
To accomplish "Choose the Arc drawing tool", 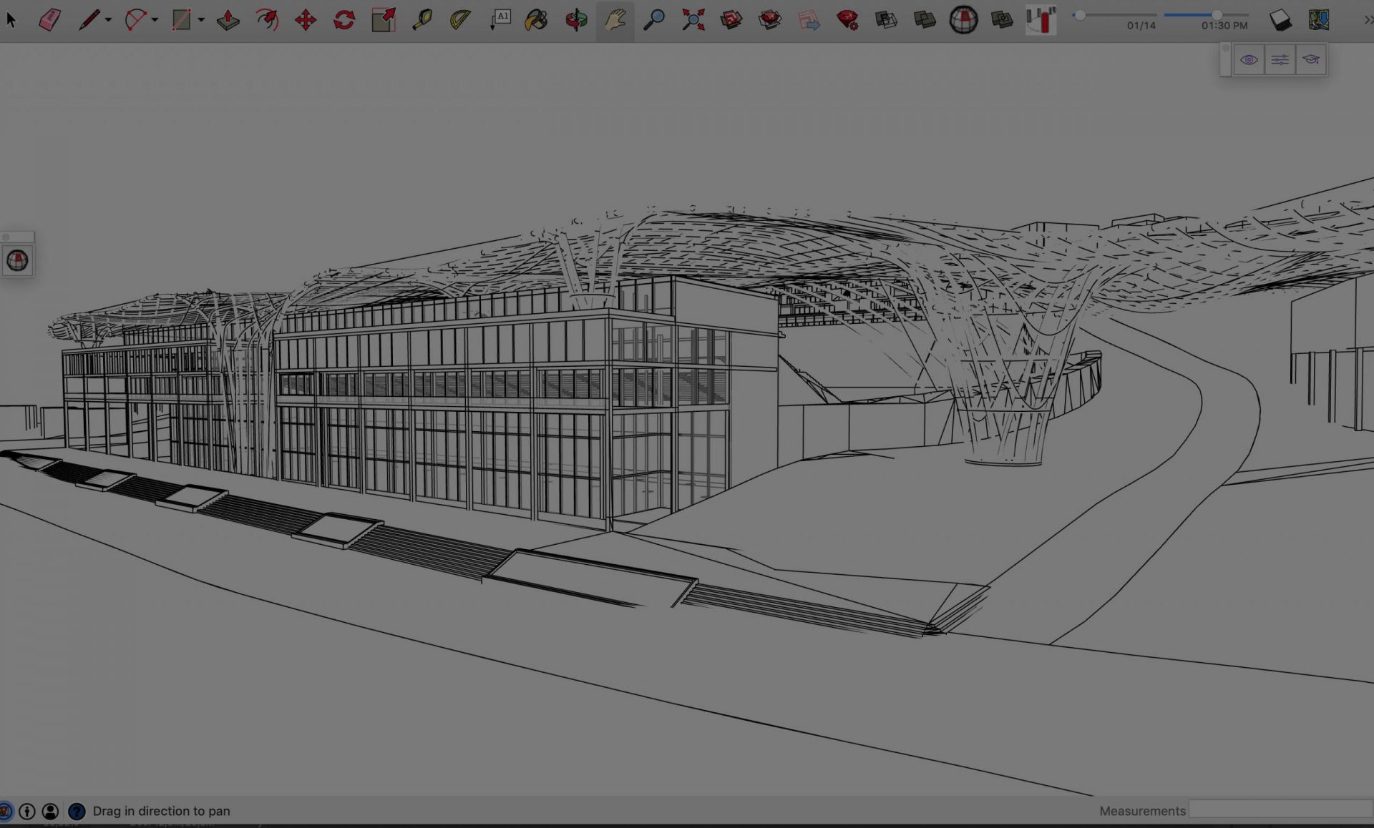I will click(x=135, y=19).
